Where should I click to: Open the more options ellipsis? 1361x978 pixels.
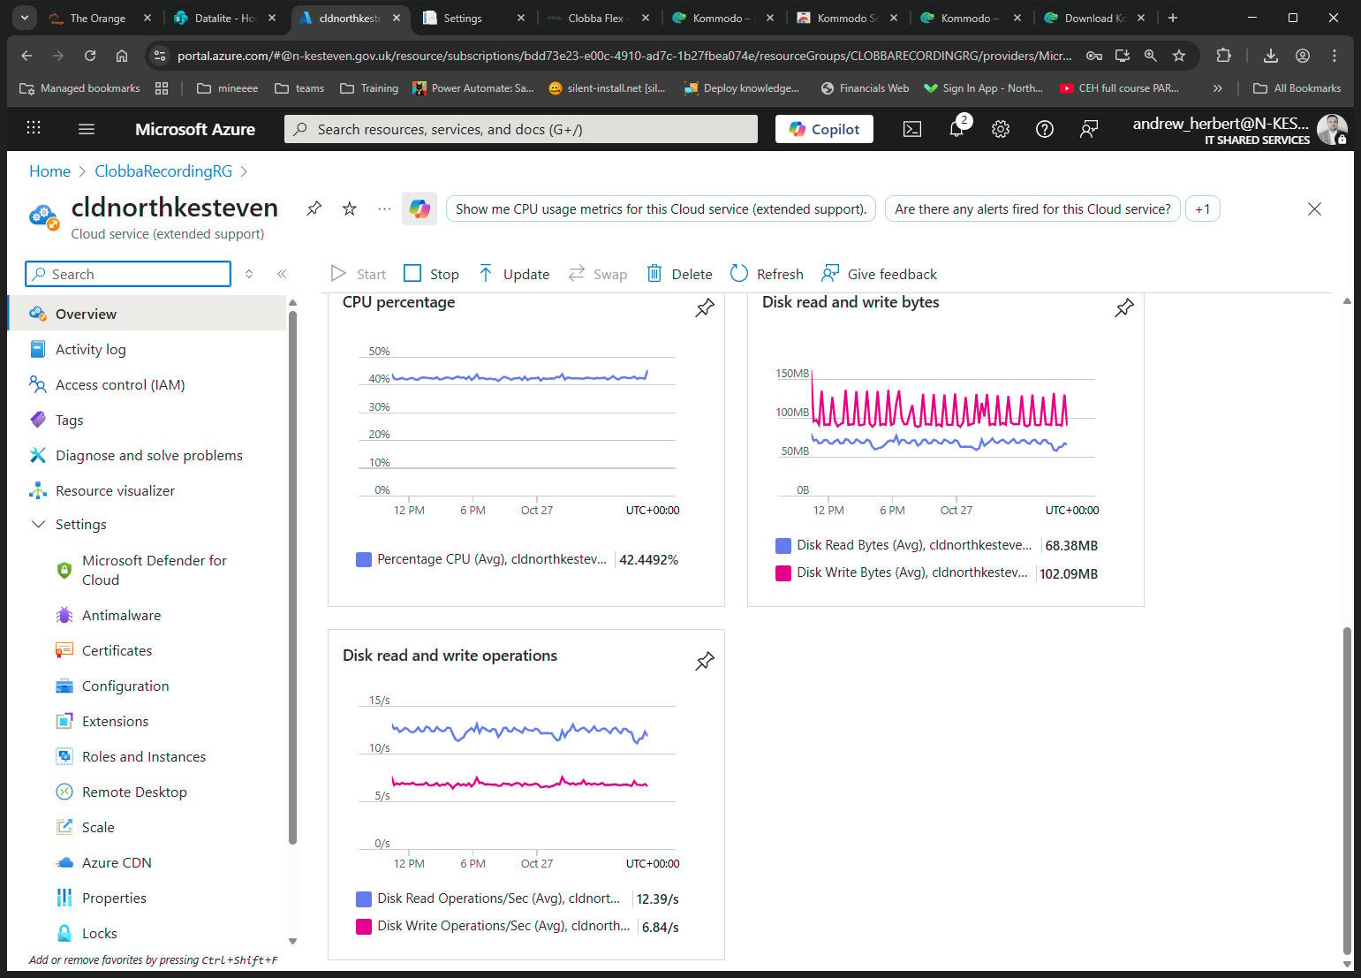[x=384, y=208]
